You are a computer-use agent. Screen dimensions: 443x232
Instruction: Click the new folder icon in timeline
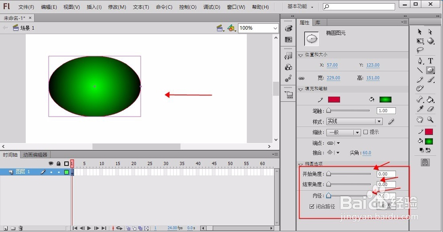[13, 228]
